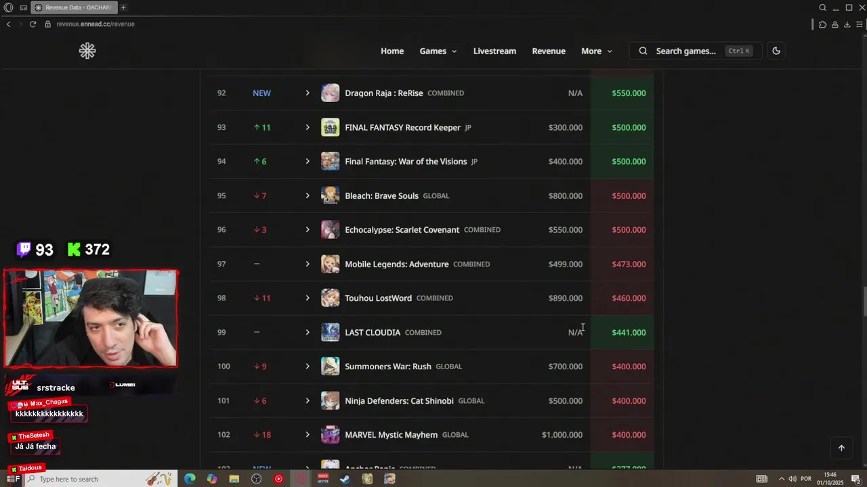Open the browser downloads icon
Image resolution: width=867 pixels, height=487 pixels.
tap(847, 24)
